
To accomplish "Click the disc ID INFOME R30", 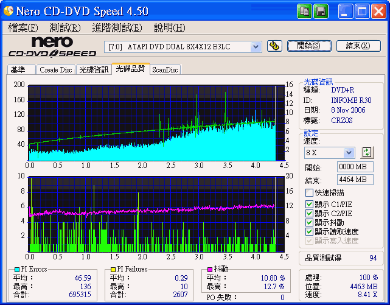I will [x=351, y=100].
